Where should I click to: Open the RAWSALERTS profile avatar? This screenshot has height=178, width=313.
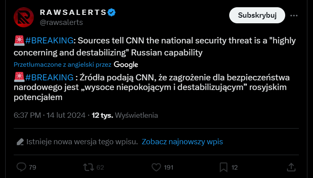(24, 17)
